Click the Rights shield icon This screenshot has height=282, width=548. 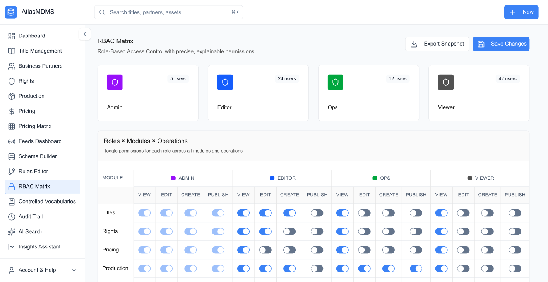click(x=12, y=81)
